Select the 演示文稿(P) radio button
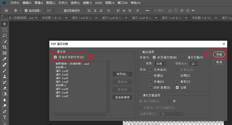The height and width of the screenshot is (125, 232). [185, 57]
